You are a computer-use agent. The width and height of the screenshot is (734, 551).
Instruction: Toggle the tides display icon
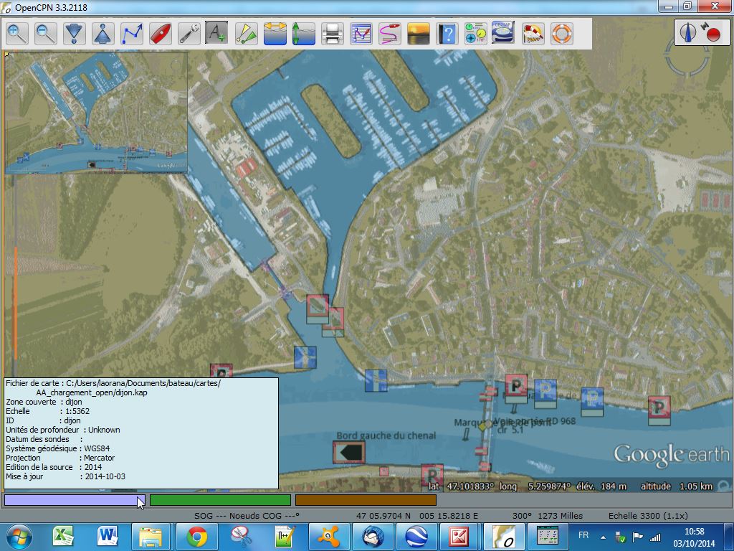[303, 34]
